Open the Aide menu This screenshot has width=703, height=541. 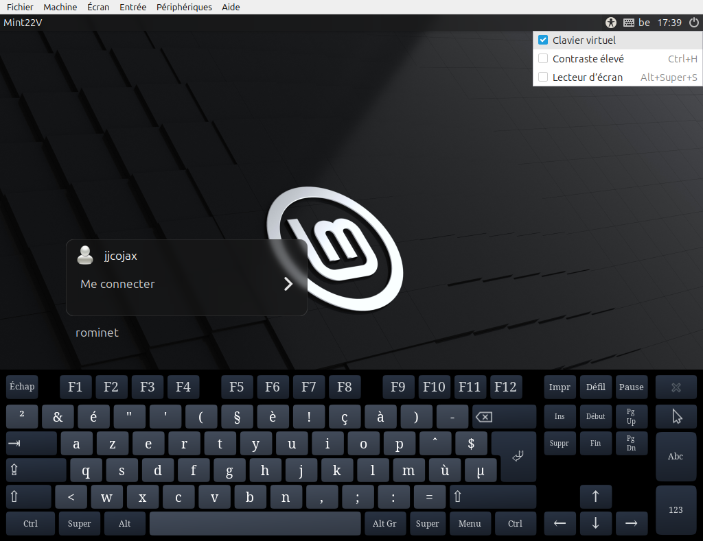click(x=231, y=7)
